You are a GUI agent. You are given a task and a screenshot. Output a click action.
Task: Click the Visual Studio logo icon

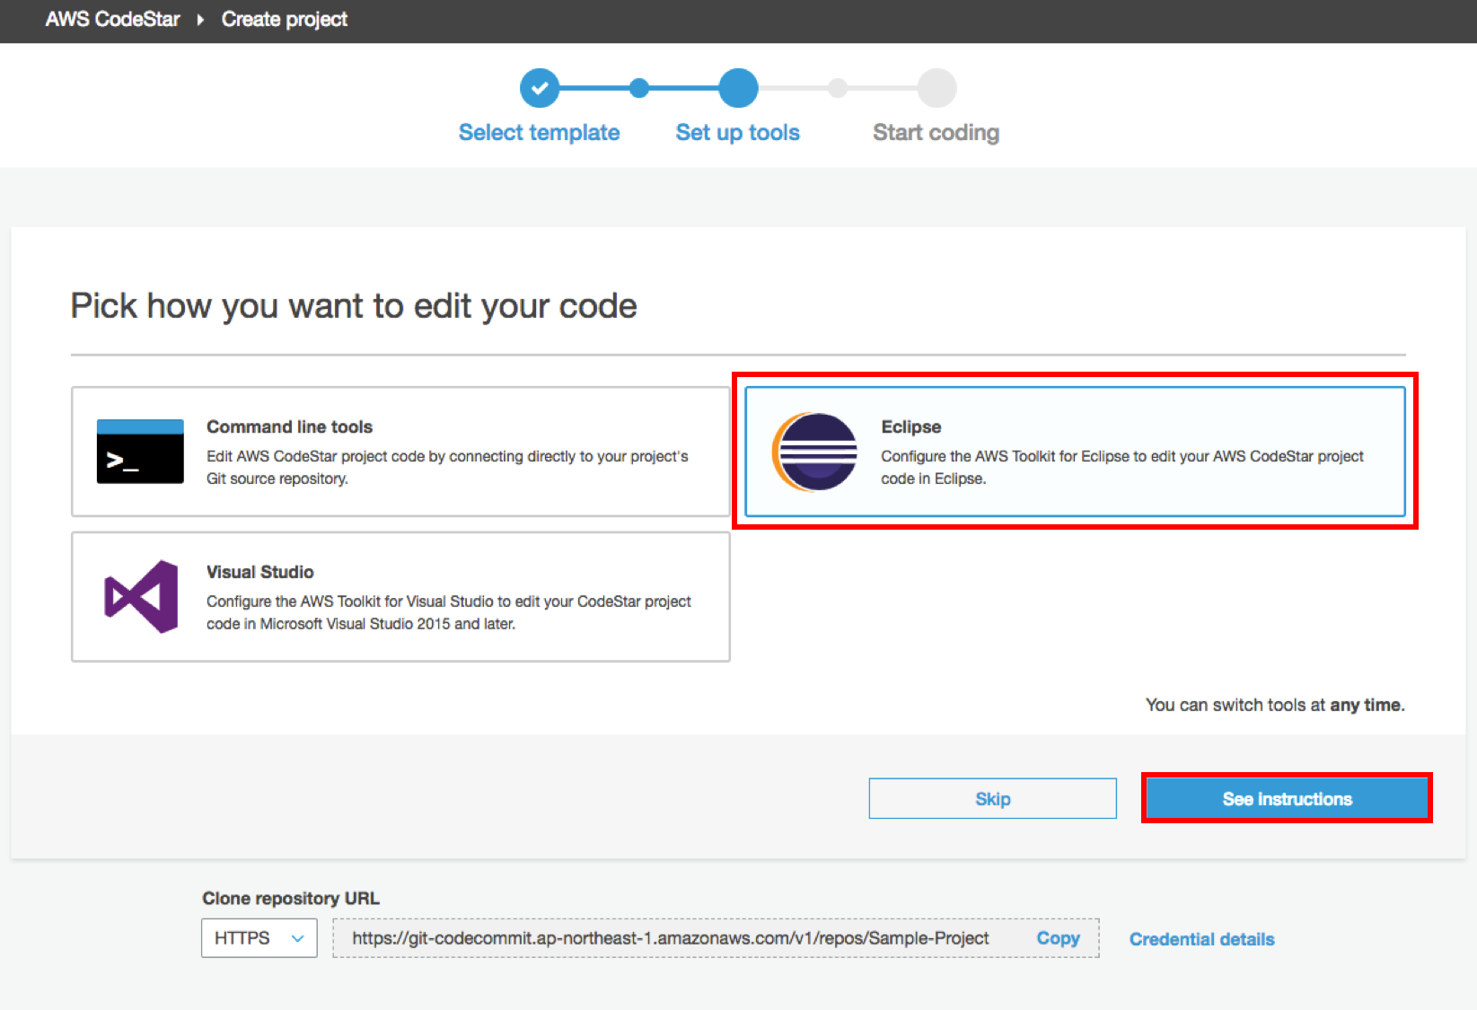(142, 597)
